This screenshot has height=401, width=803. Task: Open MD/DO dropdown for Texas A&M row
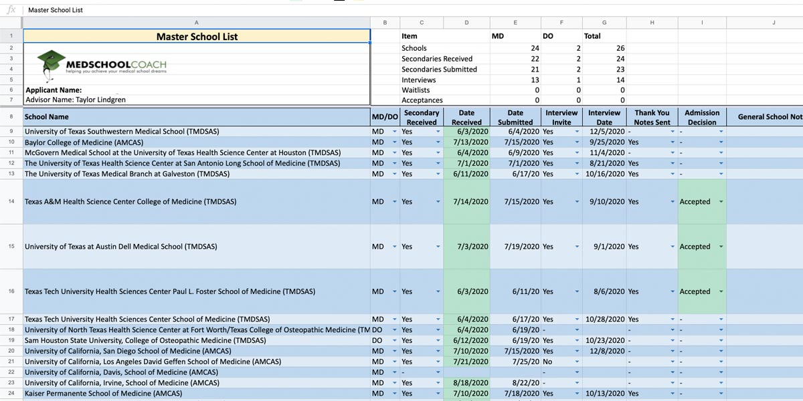pos(395,202)
